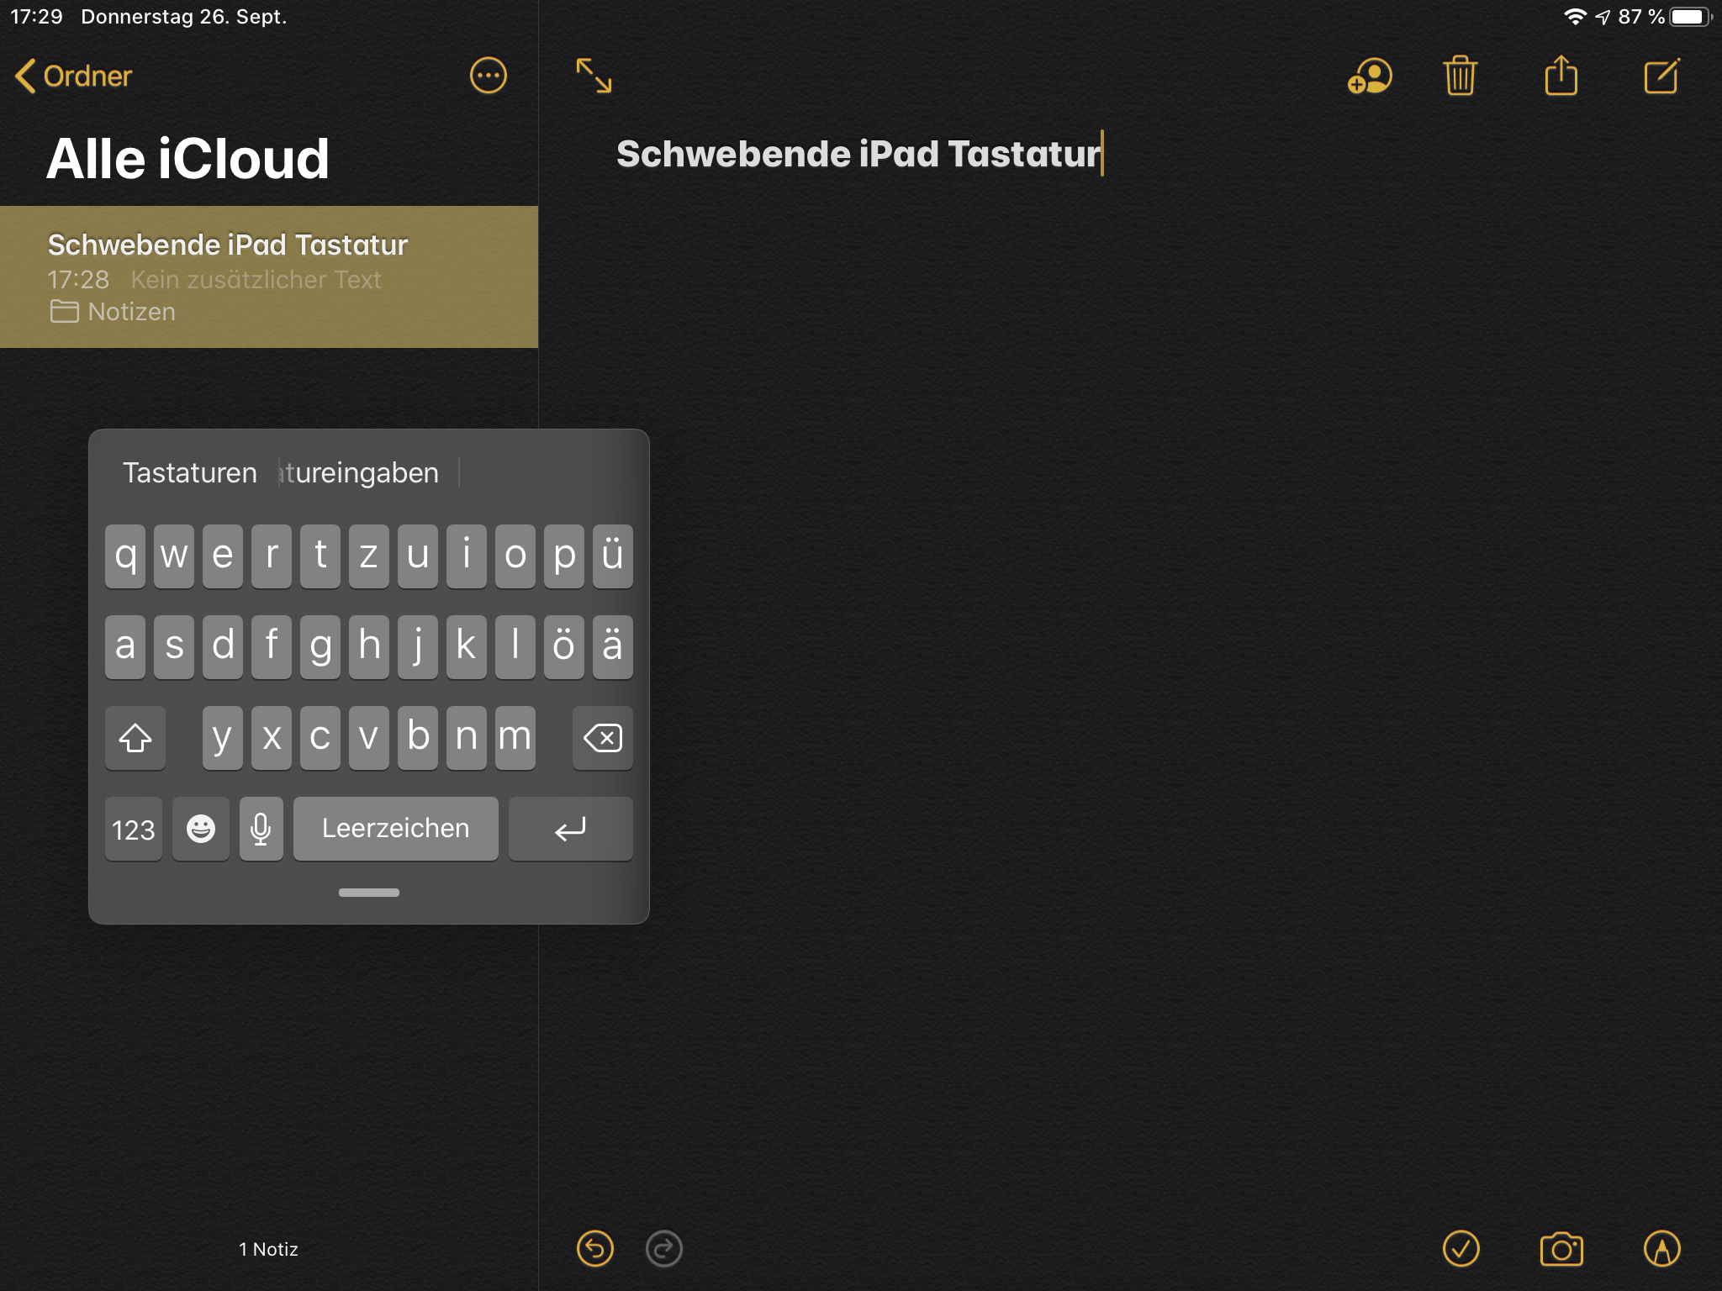Viewport: 1722px width, 1291px height.
Task: Switch to the 123 numeric keyboard
Action: click(134, 829)
